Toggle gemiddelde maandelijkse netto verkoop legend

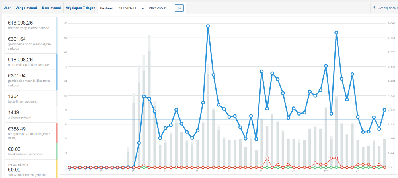pyautogui.click(x=31, y=80)
